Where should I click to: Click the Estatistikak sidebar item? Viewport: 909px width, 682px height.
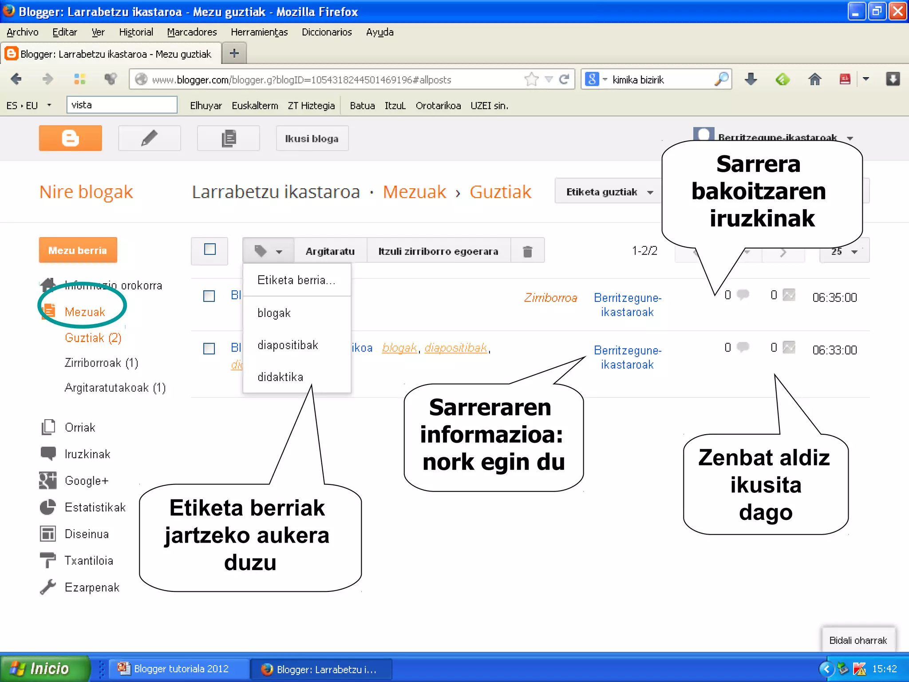pyautogui.click(x=95, y=508)
